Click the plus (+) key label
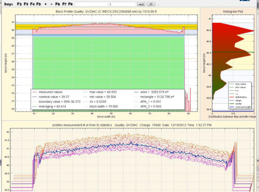The width and height of the screenshot is (259, 192). [x=46, y=4]
